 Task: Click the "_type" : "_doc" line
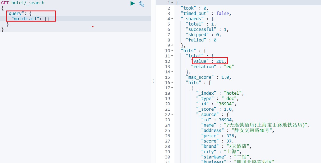217,98
